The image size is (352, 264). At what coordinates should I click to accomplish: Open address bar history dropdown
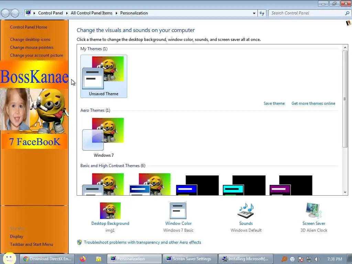(x=254, y=13)
